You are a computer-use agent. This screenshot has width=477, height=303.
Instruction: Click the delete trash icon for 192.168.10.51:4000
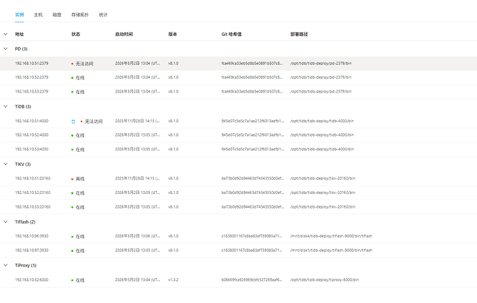tap(73, 121)
